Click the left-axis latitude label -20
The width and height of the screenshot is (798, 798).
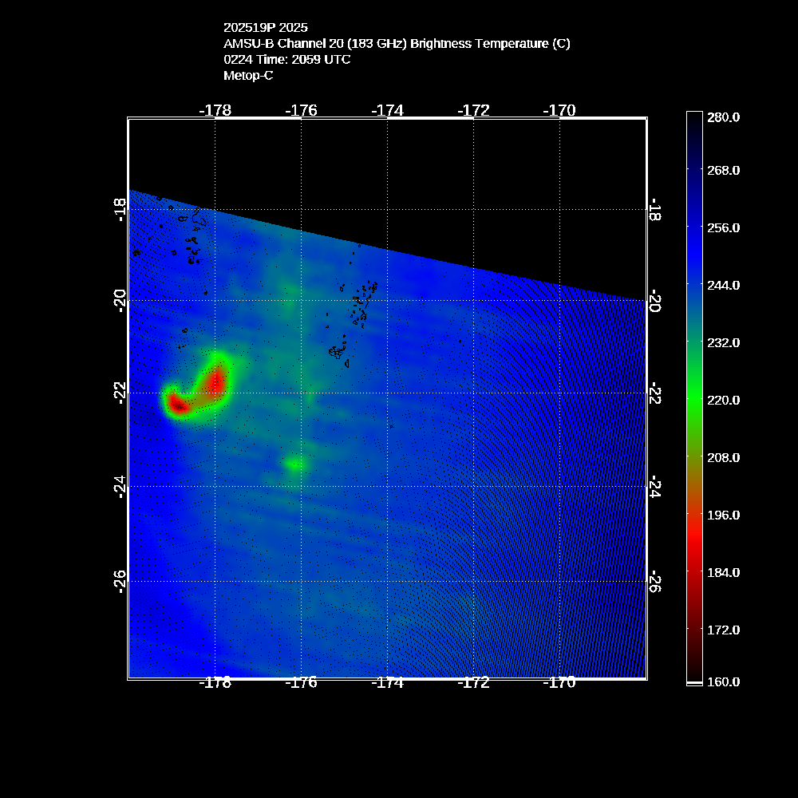pyautogui.click(x=120, y=301)
